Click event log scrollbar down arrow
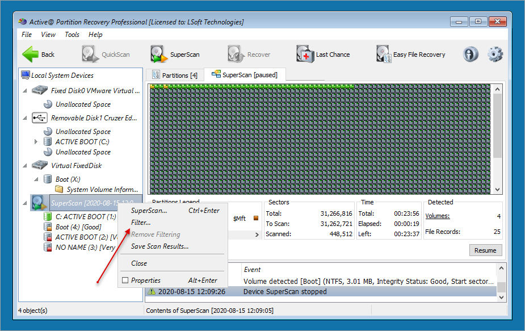This screenshot has width=525, height=331. (501, 297)
